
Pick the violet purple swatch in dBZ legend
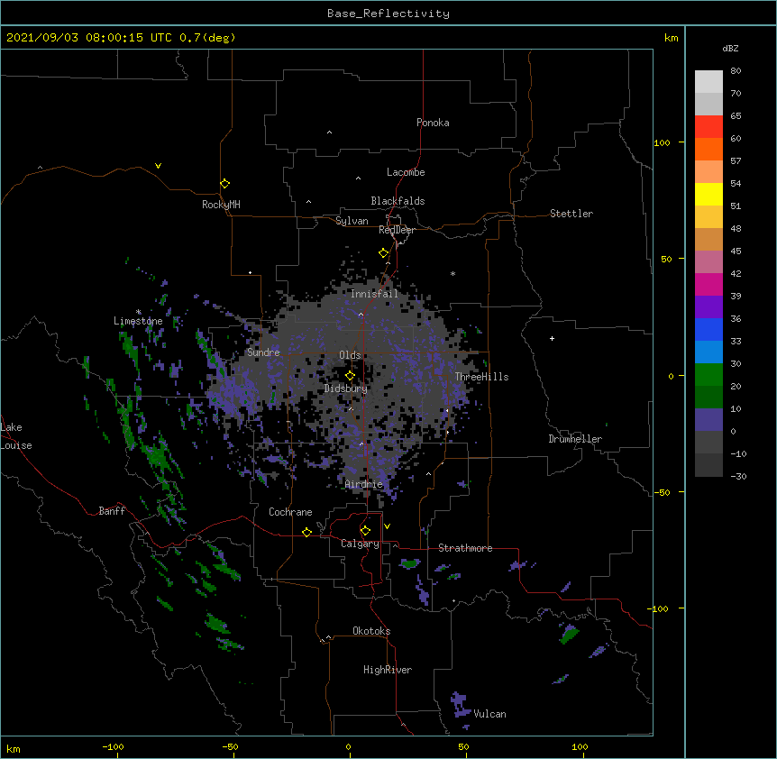pos(708,307)
